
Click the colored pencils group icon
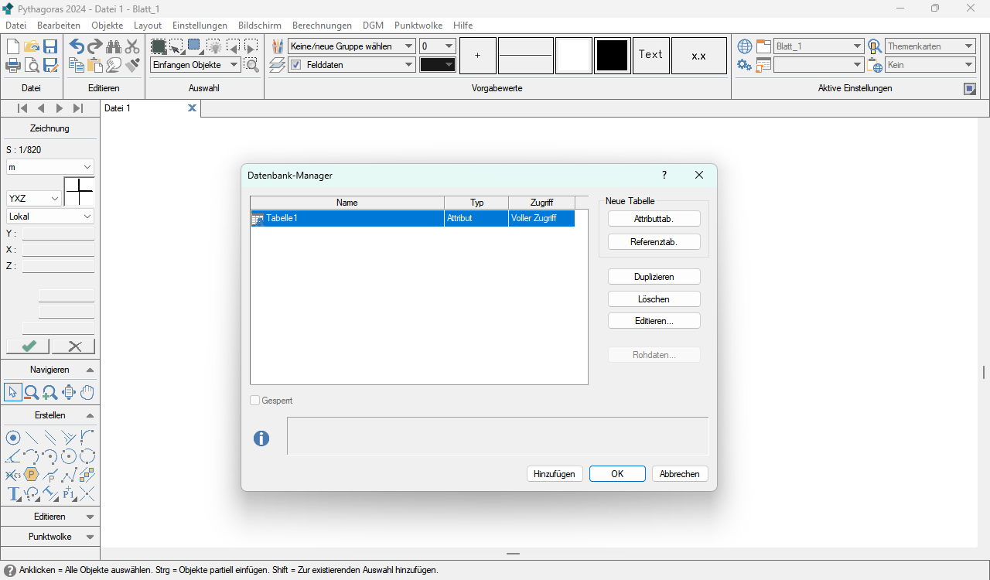click(278, 46)
